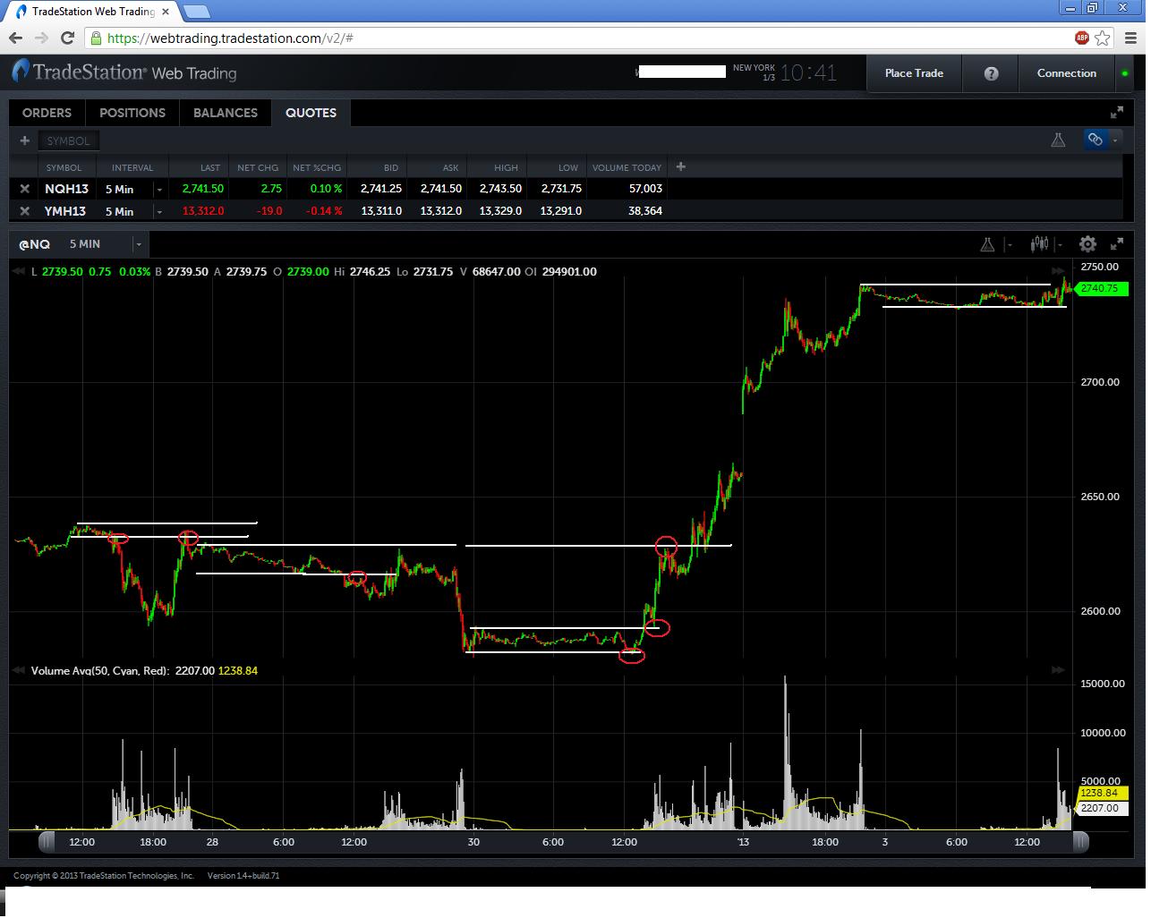Click the browser forward arrow
Image resolution: width=1151 pixels, height=918 pixels.
tap(41, 38)
